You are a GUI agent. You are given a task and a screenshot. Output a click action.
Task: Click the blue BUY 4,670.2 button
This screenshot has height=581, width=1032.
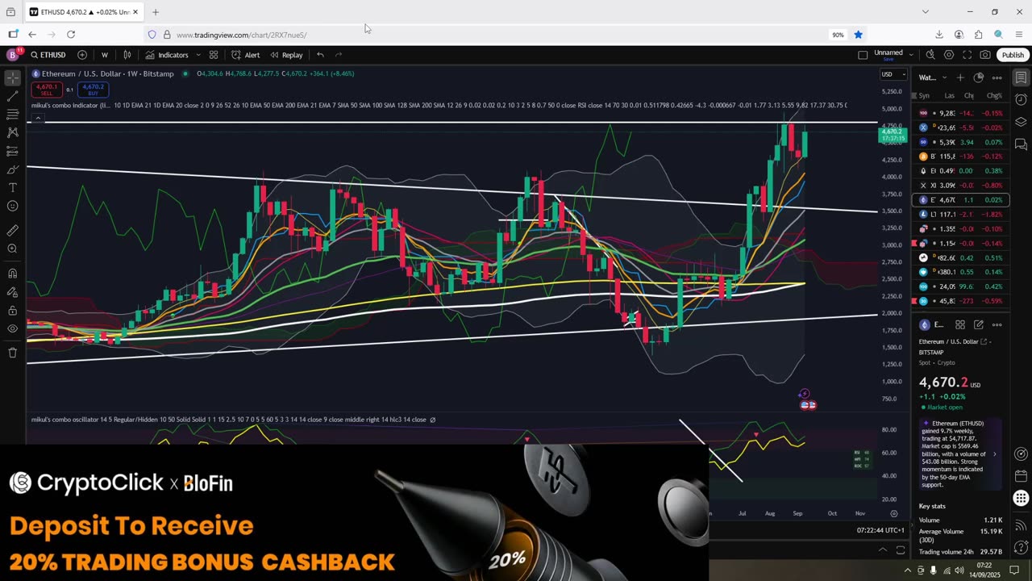[x=93, y=90]
